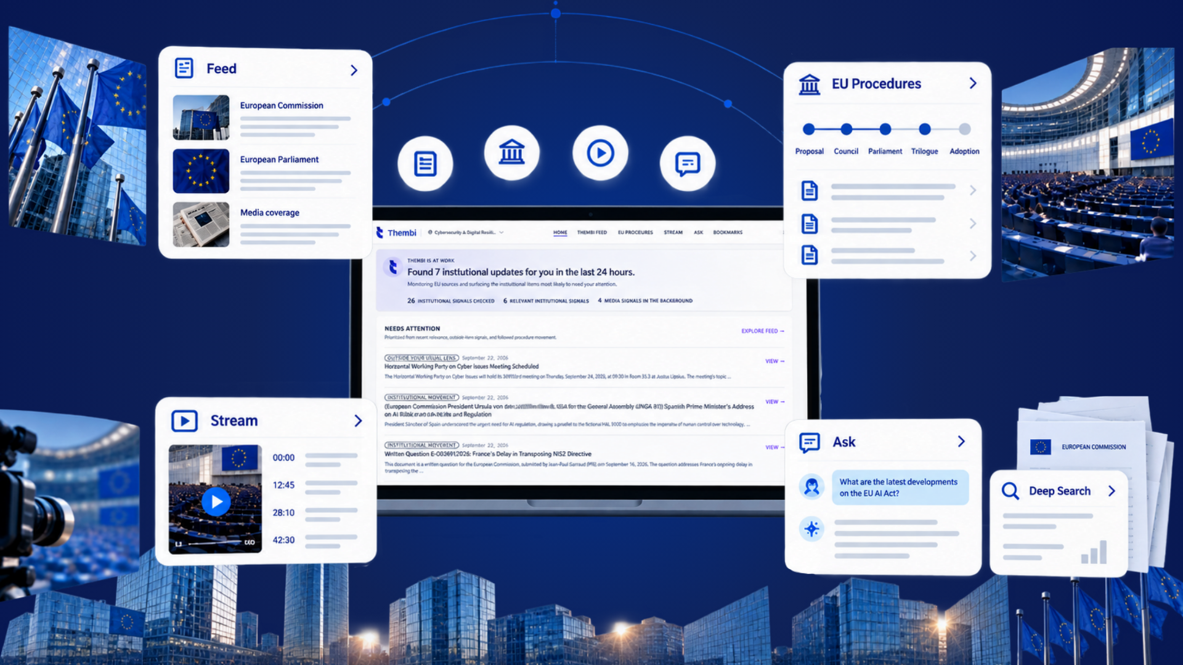1183x665 pixels.
Task: Click the Stream card play icon
Action: coord(184,421)
